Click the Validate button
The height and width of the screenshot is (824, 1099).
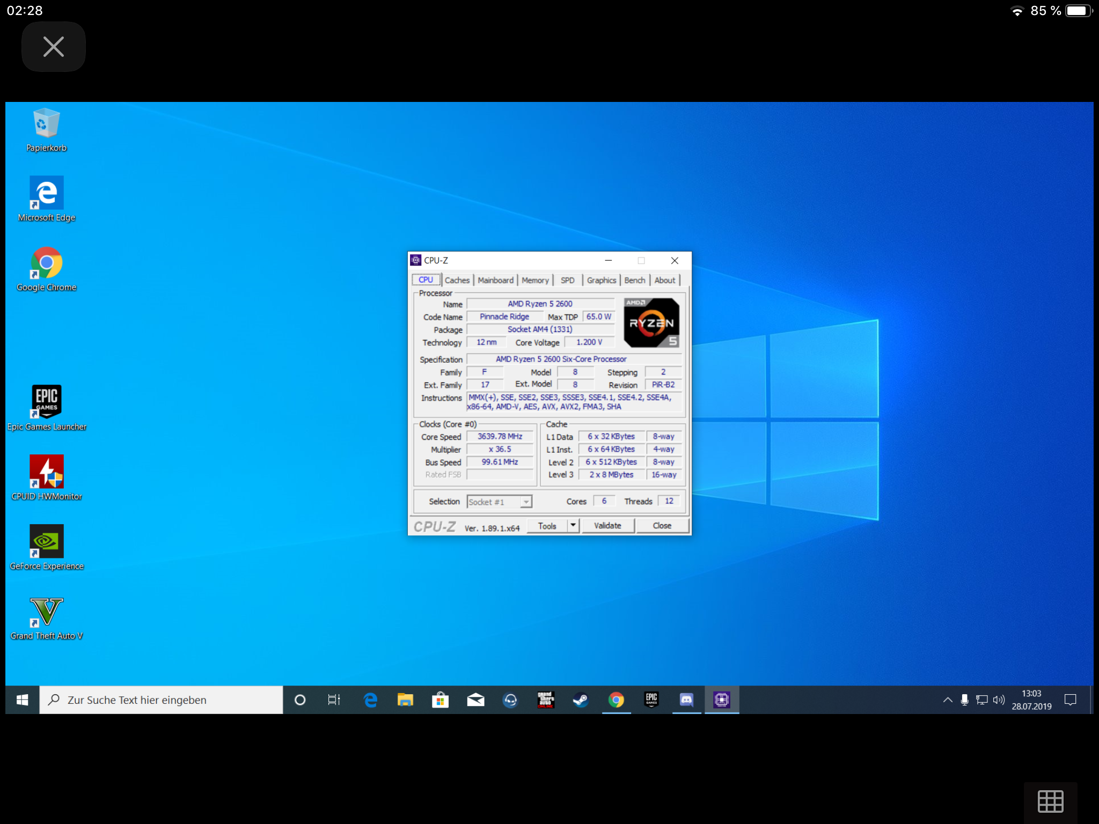click(x=607, y=526)
